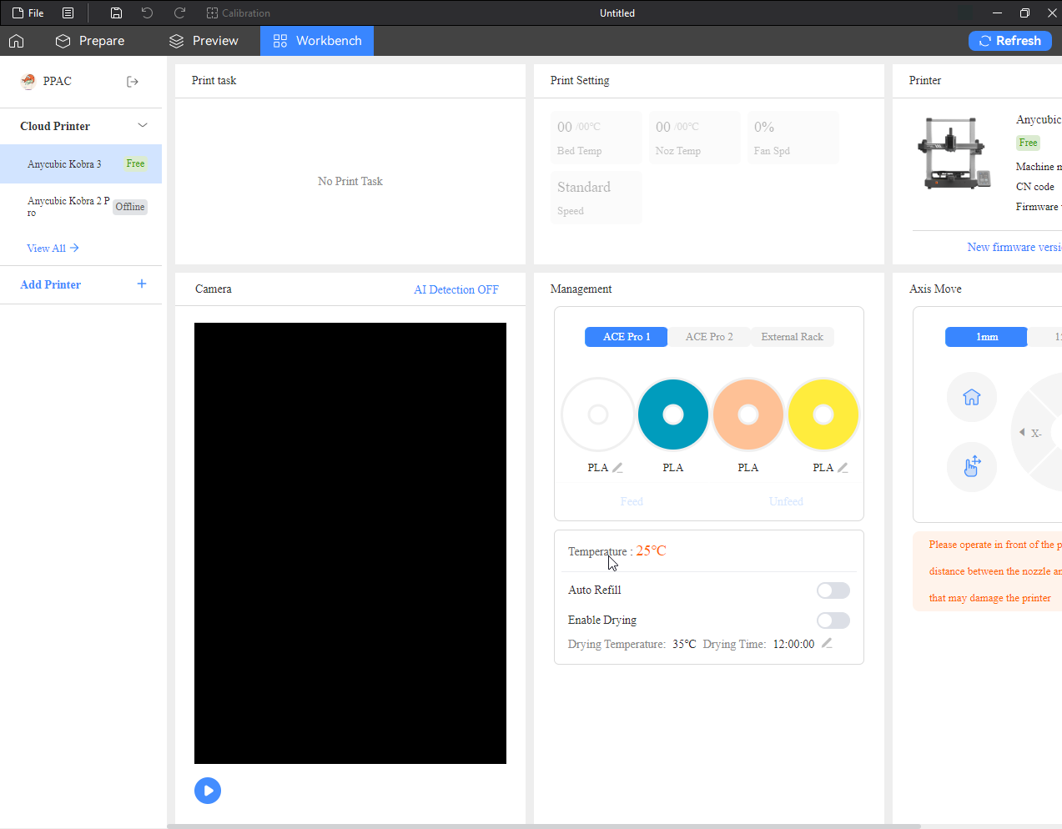The image size is (1062, 829).
Task: Click the Save icon in title bar
Action: (x=116, y=13)
